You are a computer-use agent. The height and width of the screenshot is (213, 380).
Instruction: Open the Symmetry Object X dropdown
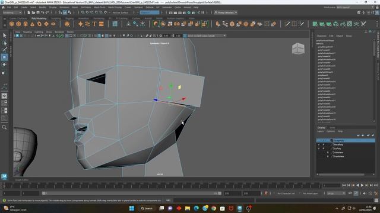pyautogui.click(x=150, y=12)
